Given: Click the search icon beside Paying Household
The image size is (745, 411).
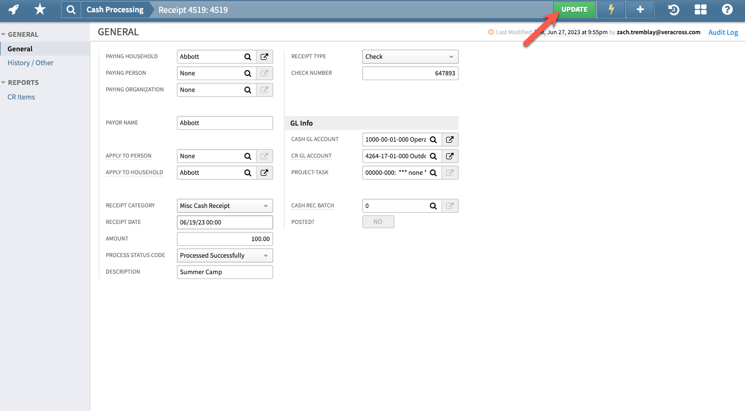Looking at the screenshot, I should tap(247, 56).
